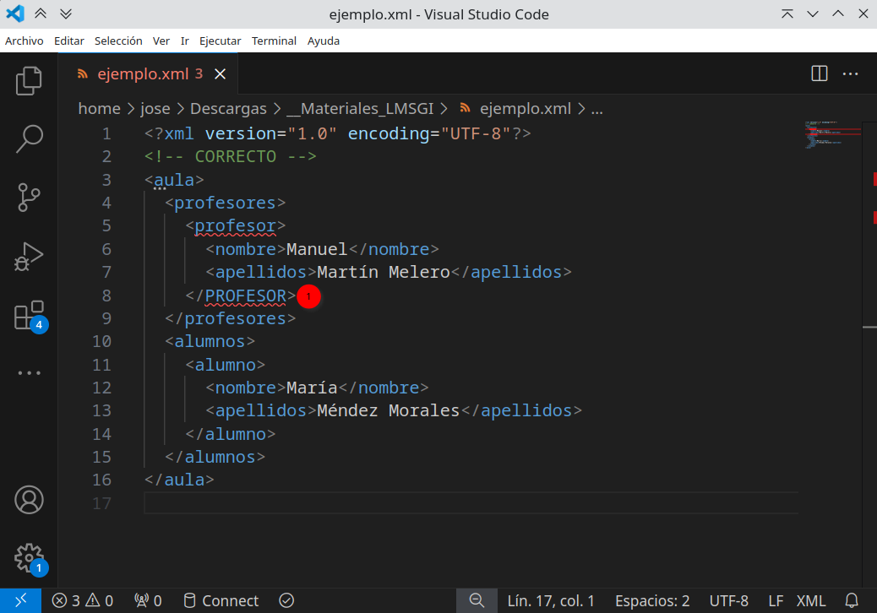Click the aula opening tag on line 3
This screenshot has height=613, width=877.
pos(174,180)
